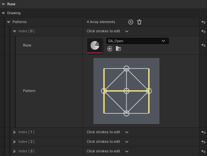Click the Rune property label under Index [0]
The height and width of the screenshot is (156, 207).
pos(27,45)
